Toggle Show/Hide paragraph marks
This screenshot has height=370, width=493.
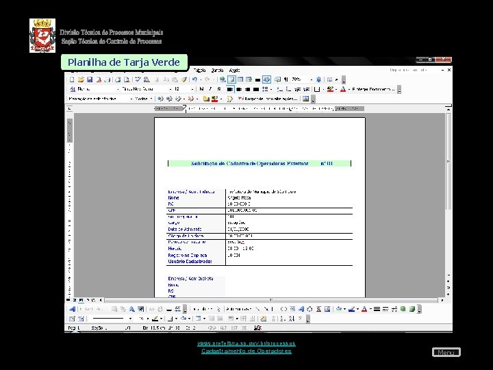click(286, 79)
